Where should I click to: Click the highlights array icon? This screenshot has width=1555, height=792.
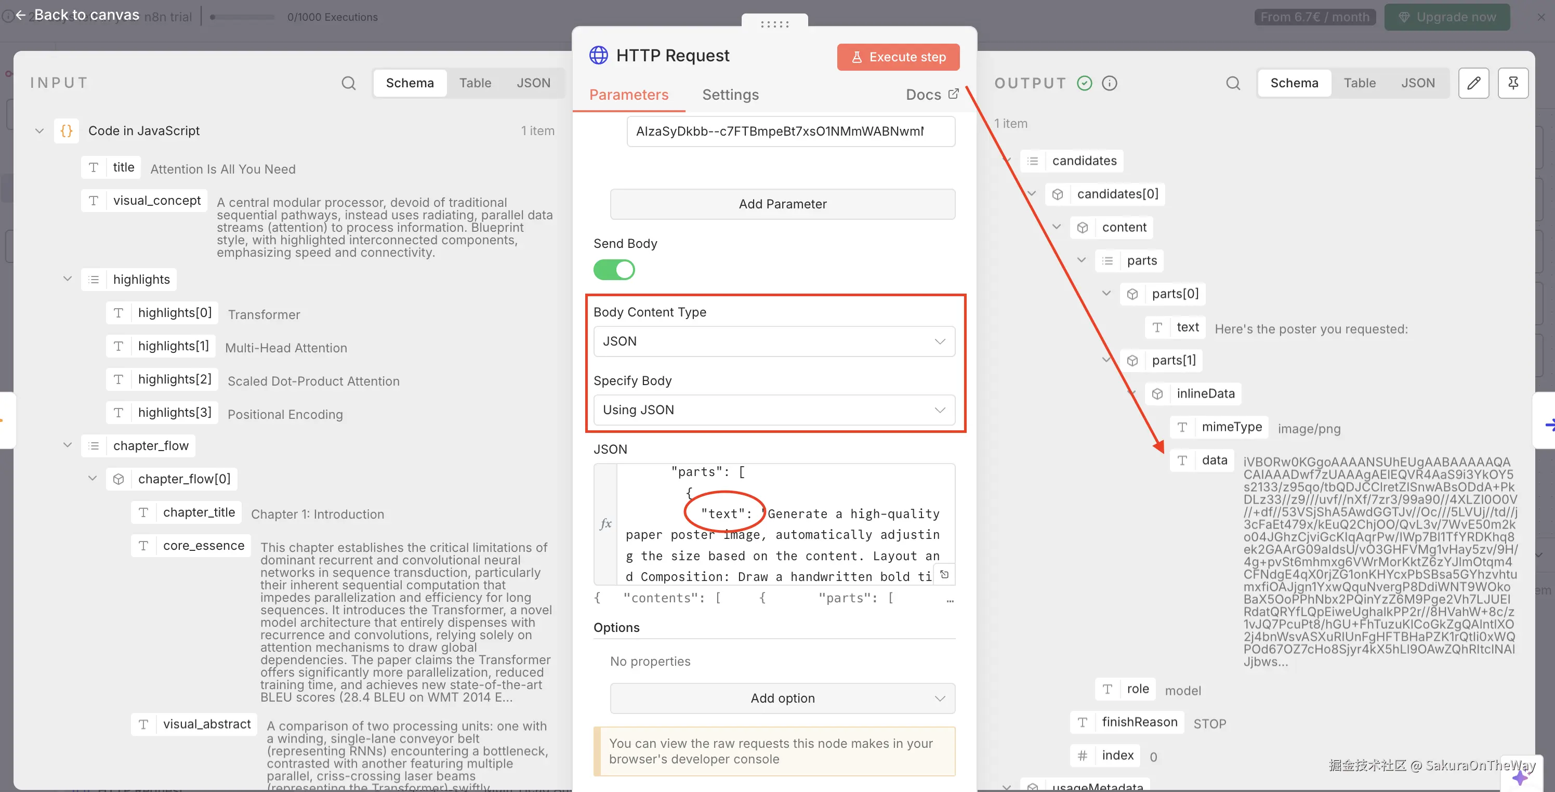[x=94, y=280]
